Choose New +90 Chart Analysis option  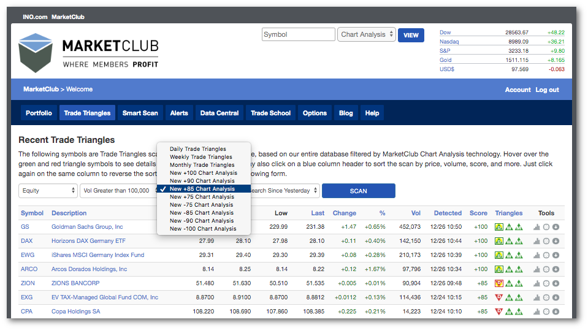tap(204, 181)
